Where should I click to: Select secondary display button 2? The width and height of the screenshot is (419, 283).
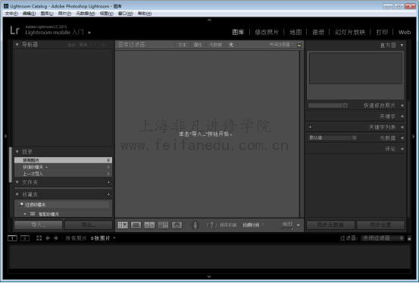[x=25, y=238]
